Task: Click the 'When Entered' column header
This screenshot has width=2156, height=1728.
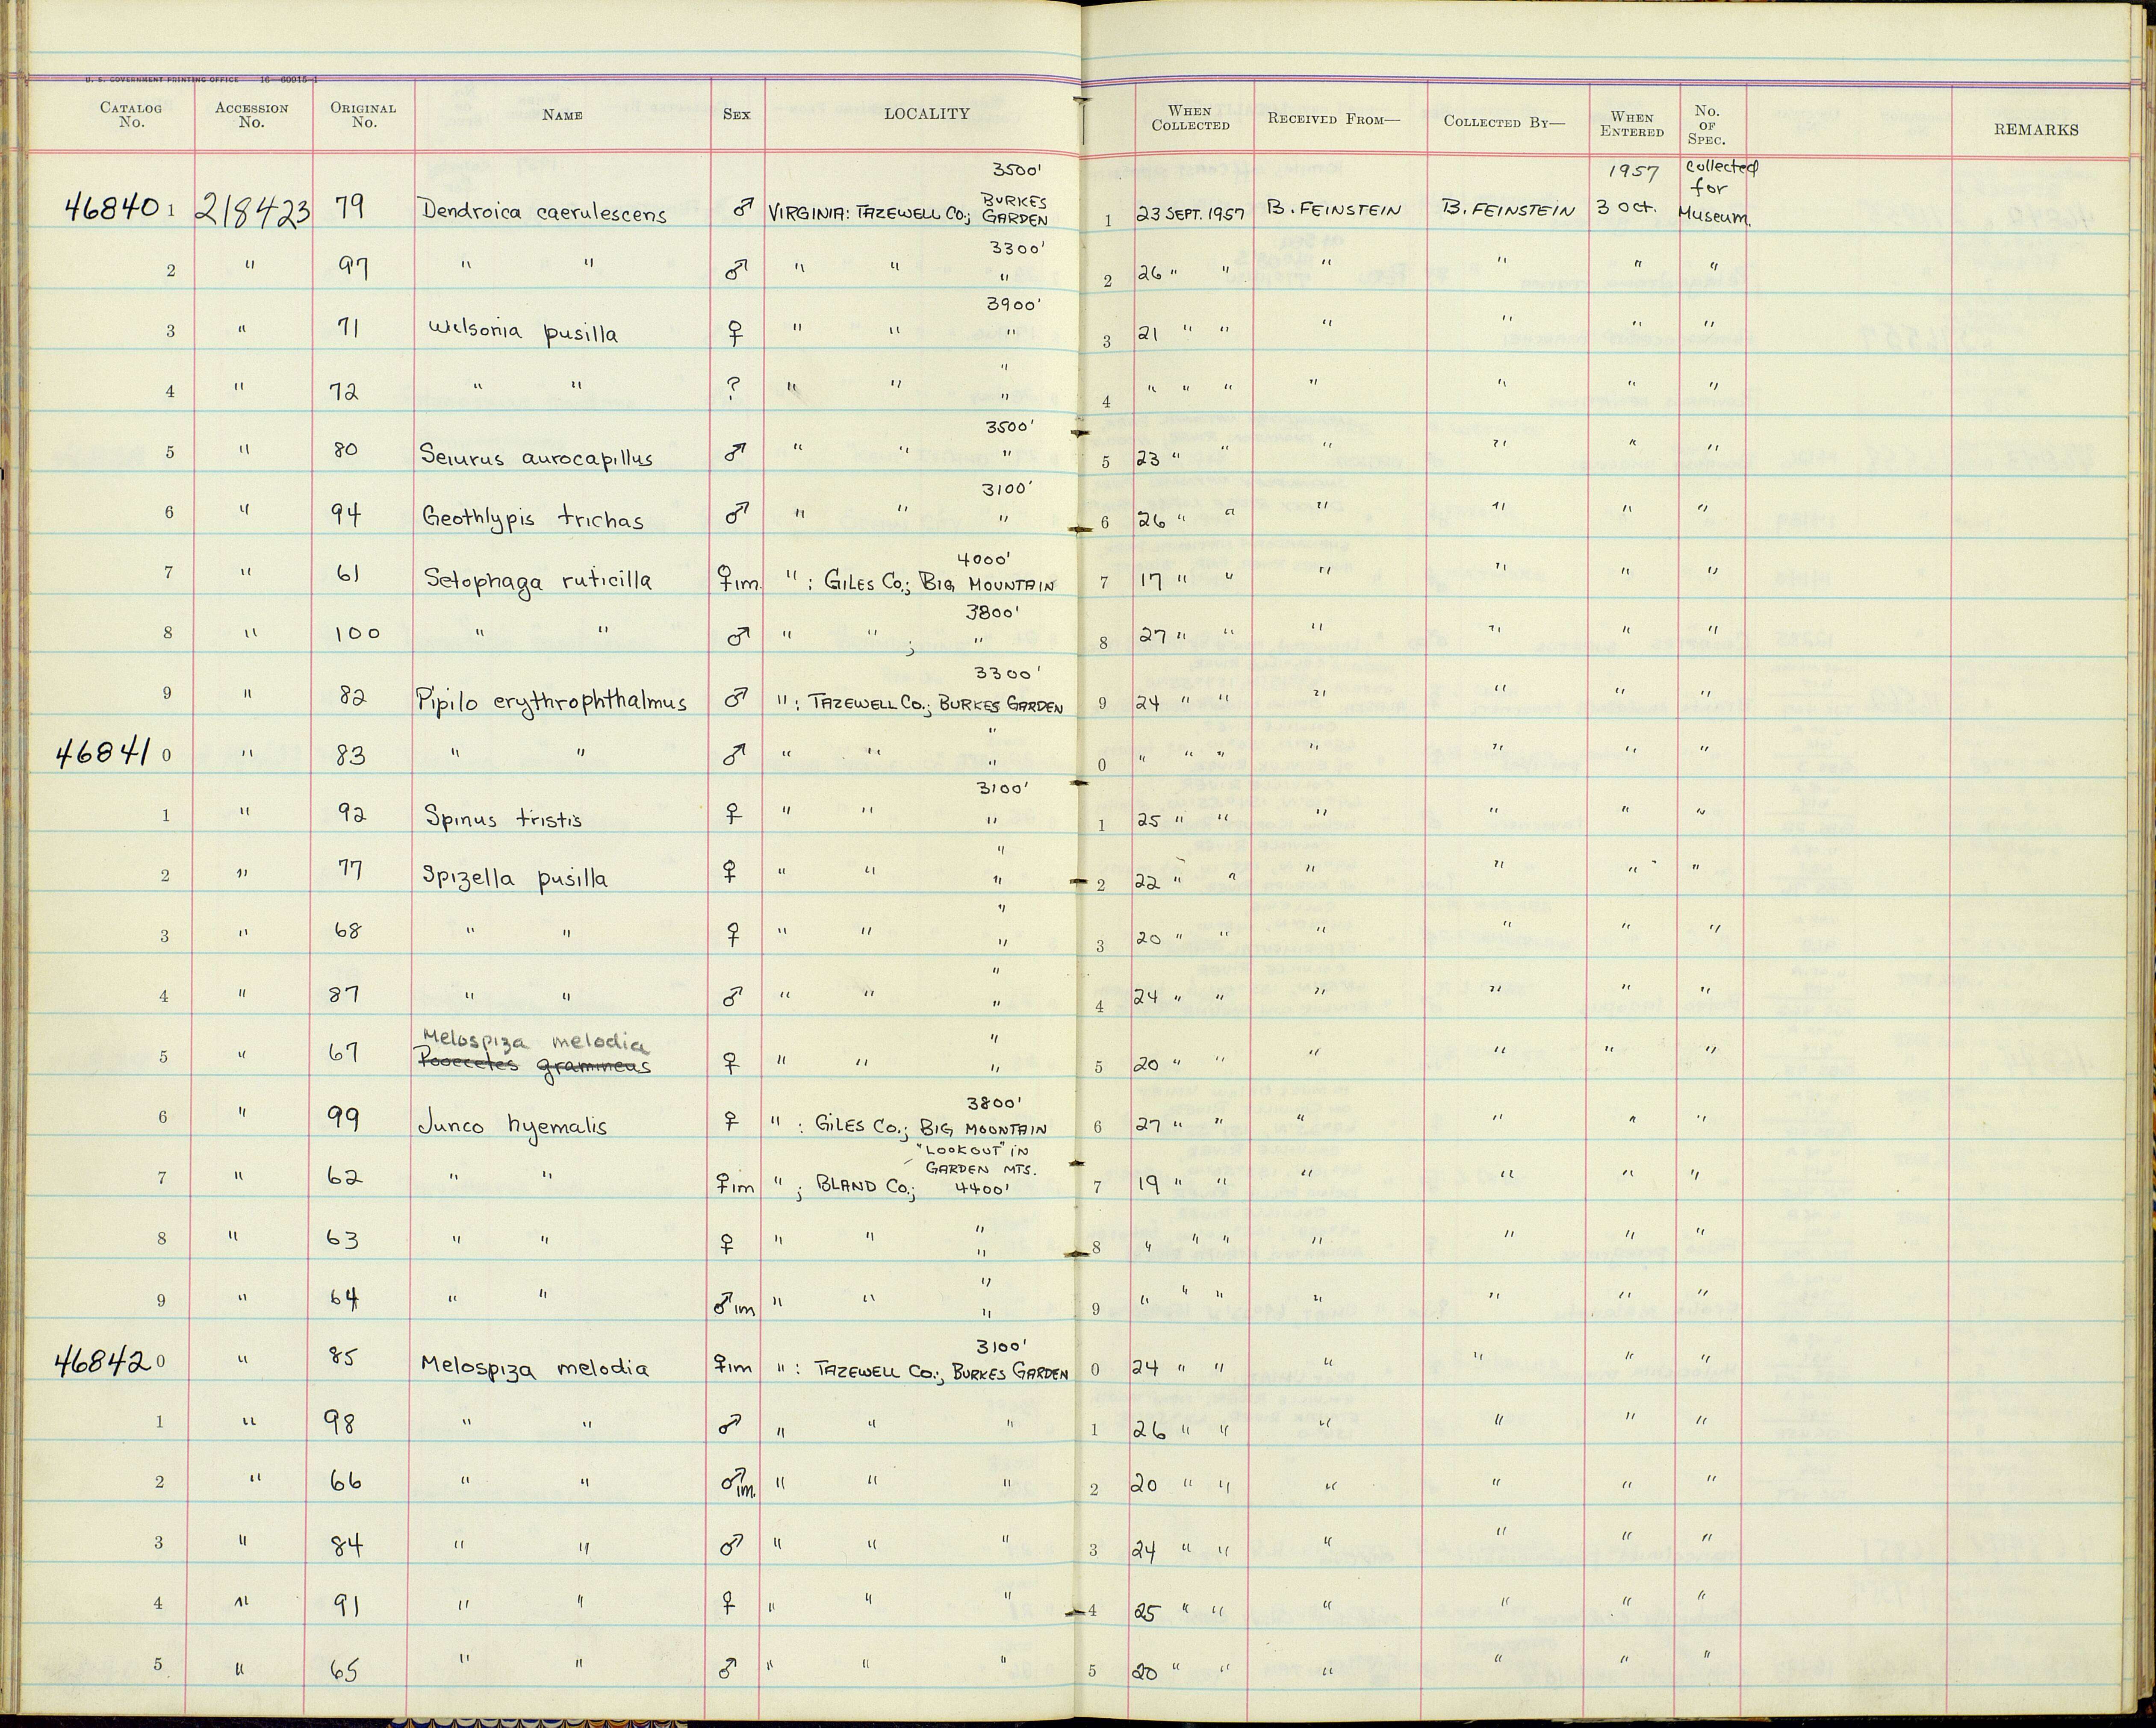Action: [1632, 124]
